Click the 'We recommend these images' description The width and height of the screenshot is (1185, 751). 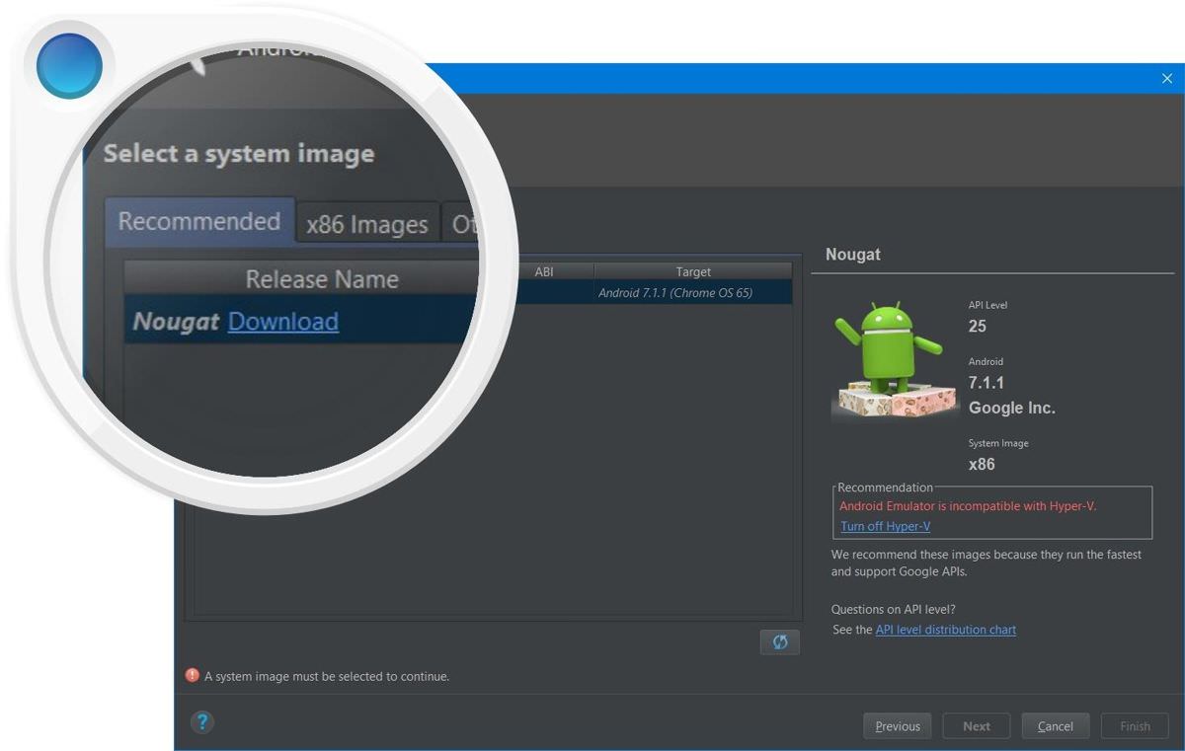pyautogui.click(x=987, y=563)
